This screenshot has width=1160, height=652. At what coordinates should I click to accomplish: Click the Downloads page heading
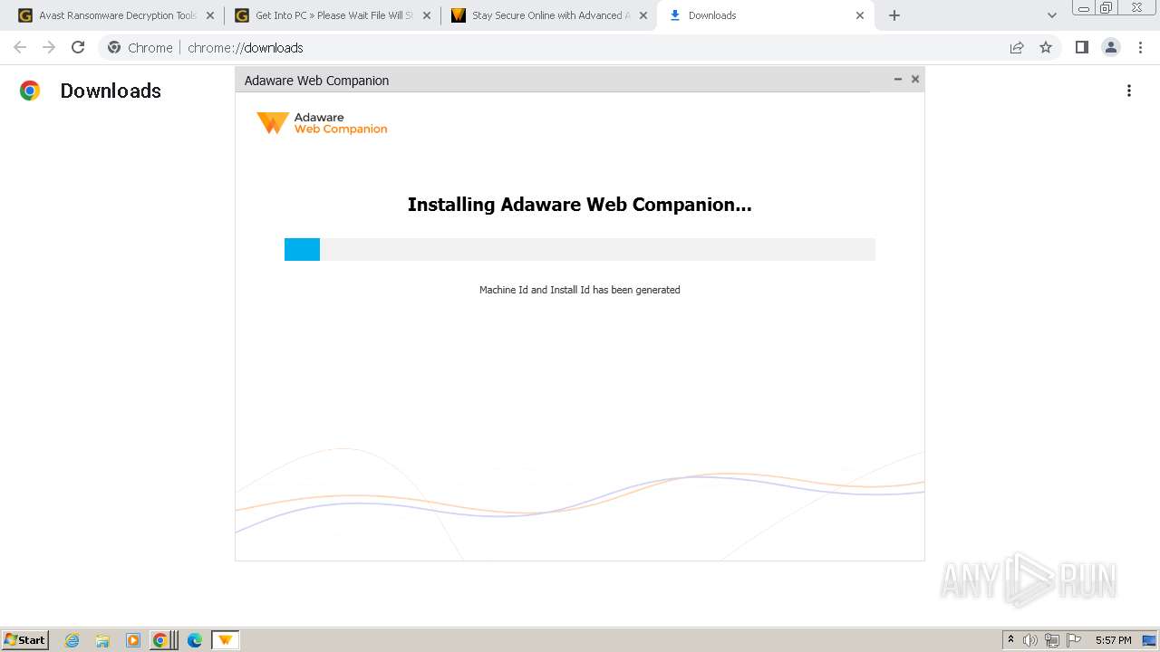click(111, 91)
